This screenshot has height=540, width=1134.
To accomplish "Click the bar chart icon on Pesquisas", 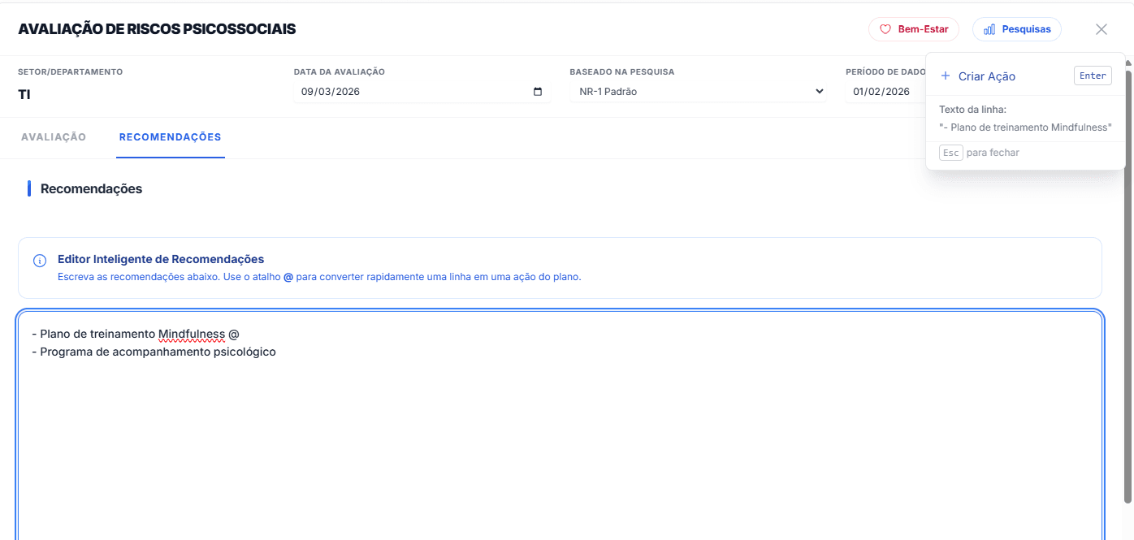I will tap(989, 29).
